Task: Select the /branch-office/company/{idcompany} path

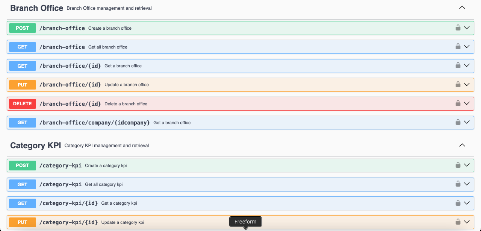Action: pos(95,123)
